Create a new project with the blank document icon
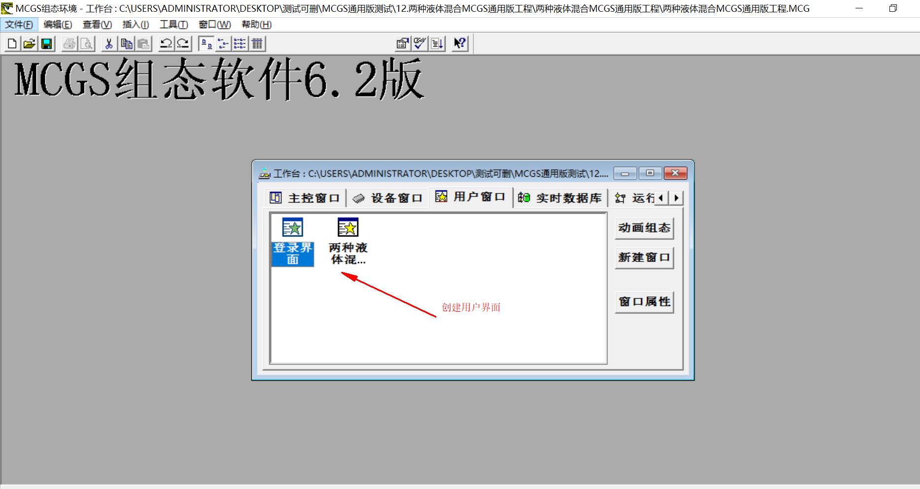 tap(11, 43)
